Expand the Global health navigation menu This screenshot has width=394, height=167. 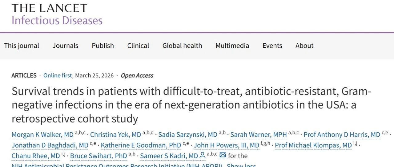(x=182, y=46)
